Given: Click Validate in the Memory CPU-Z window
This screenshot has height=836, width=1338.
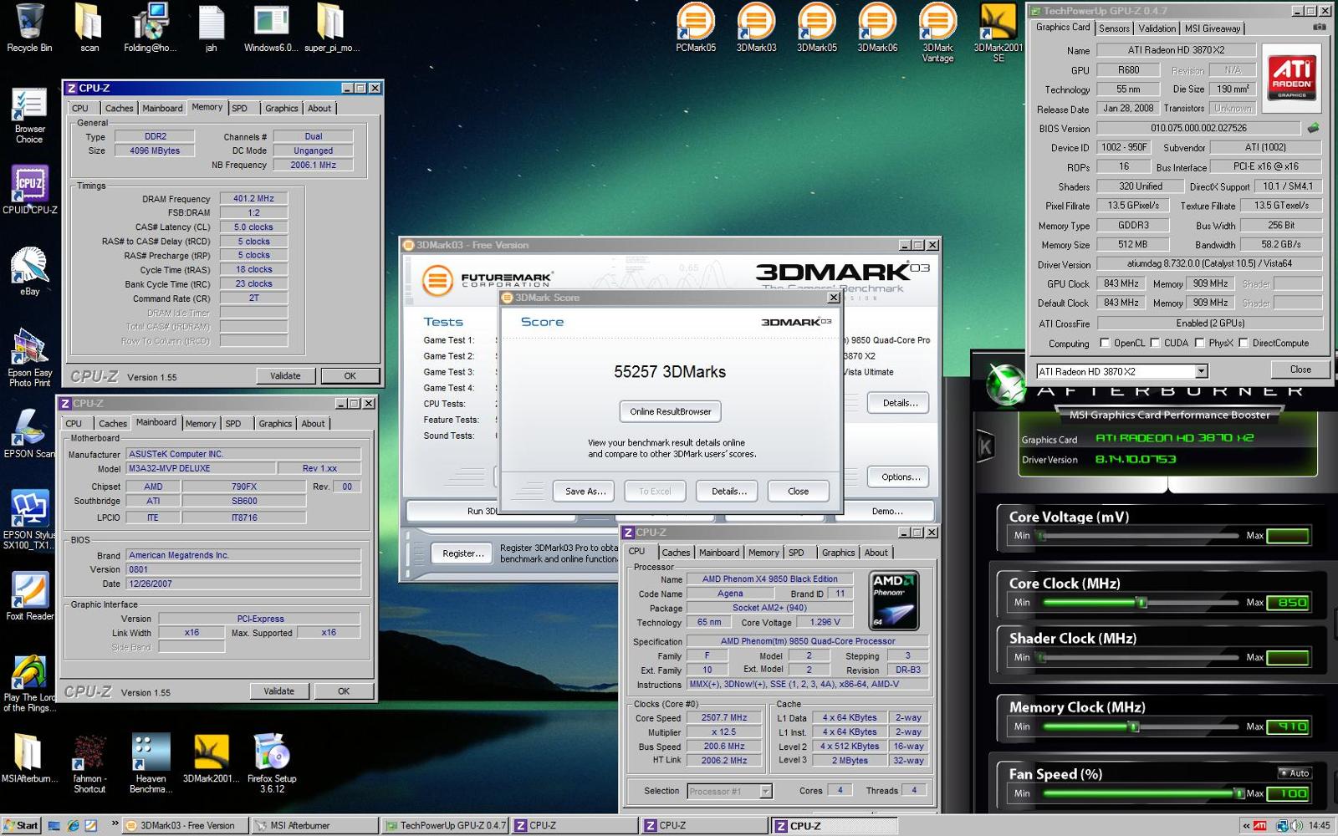Looking at the screenshot, I should click(x=285, y=376).
